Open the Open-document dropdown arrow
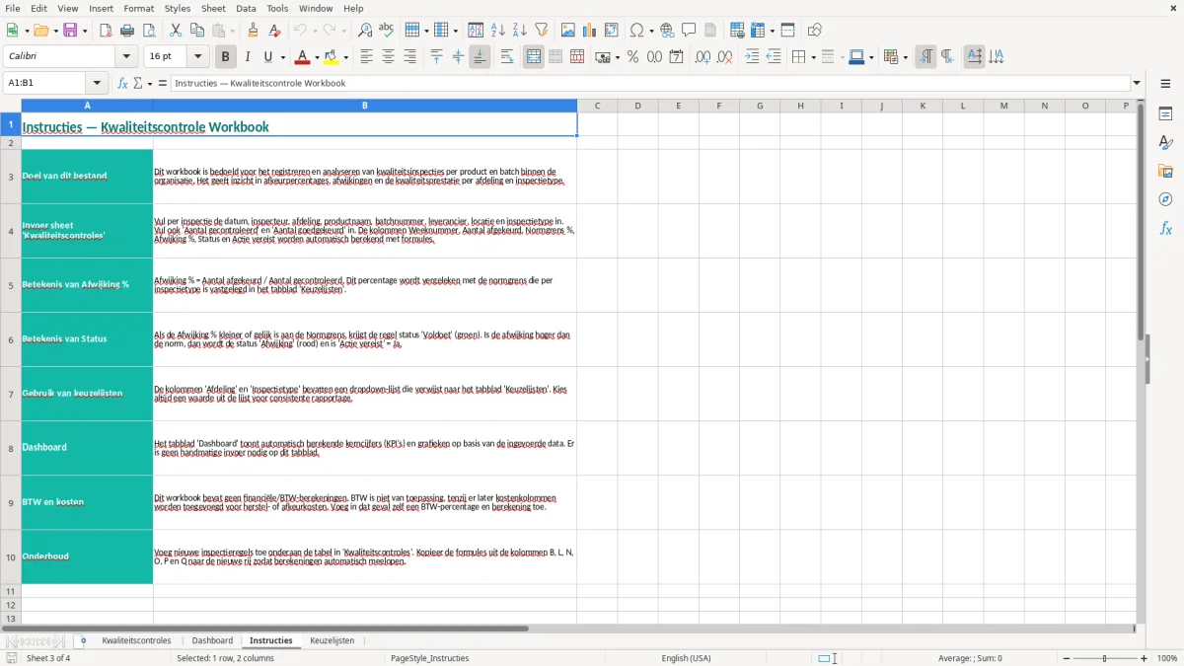Screen dimensions: 1184x666 pyautogui.click(x=54, y=31)
